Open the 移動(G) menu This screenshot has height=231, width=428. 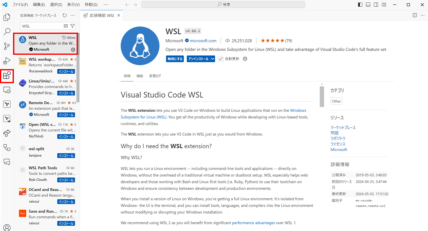[x=91, y=5]
